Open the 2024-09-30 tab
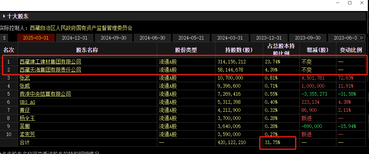The height and width of the screenshot is (154, 369). point(114,38)
